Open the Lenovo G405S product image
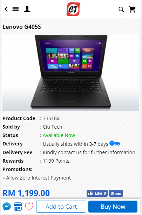 [x=71, y=72]
